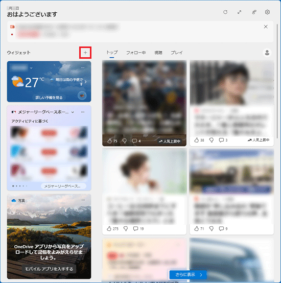Click 詳しい予報を見る button
Screen dimensions: 281x283
(49, 98)
